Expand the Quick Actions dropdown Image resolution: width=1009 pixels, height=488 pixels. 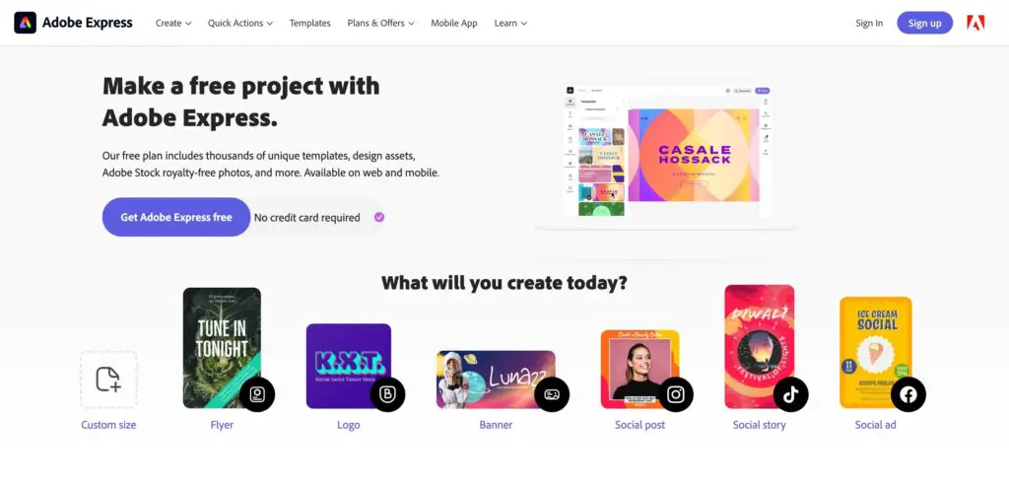coord(240,24)
